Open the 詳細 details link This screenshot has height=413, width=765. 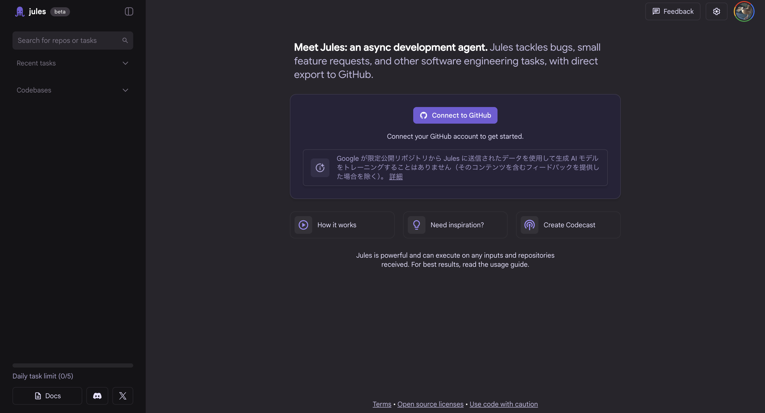[x=396, y=176]
